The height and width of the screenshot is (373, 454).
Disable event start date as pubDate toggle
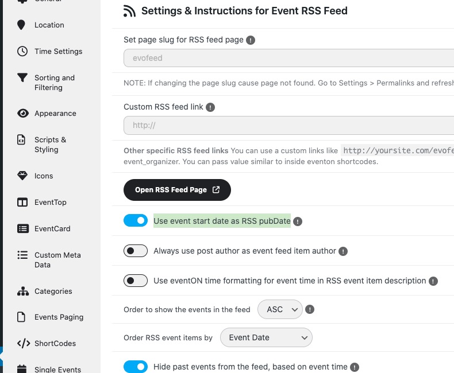tap(136, 221)
